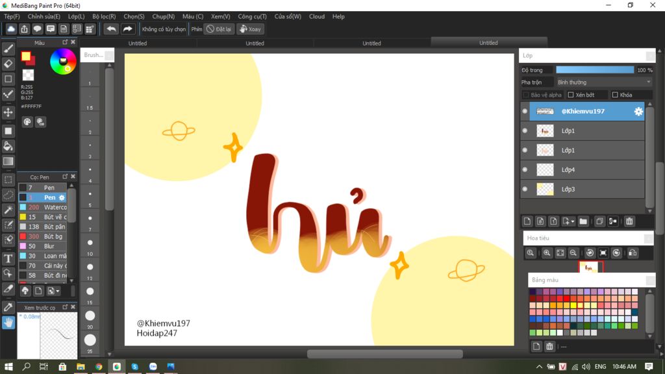
Task: Click the add folder icon in layer panel
Action: (x=583, y=221)
